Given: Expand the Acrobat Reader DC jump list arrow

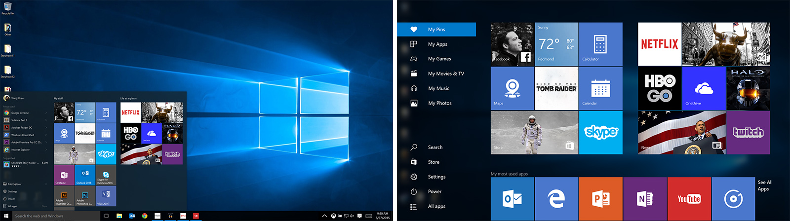Looking at the screenshot, I should pyautogui.click(x=46, y=127).
